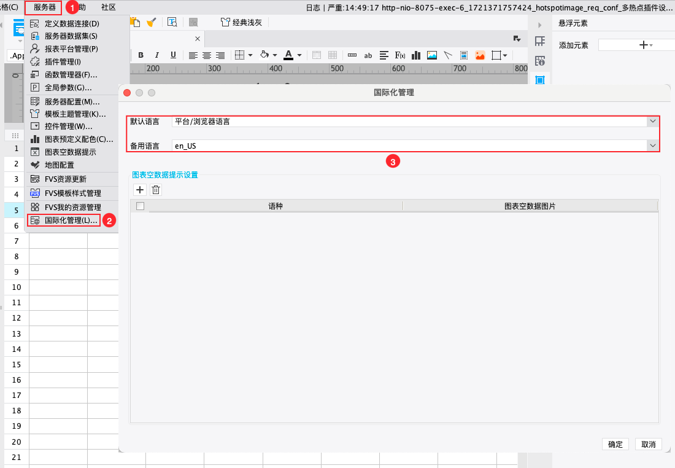
Task: Click the orange hotspot image plugin icon
Action: (480, 55)
